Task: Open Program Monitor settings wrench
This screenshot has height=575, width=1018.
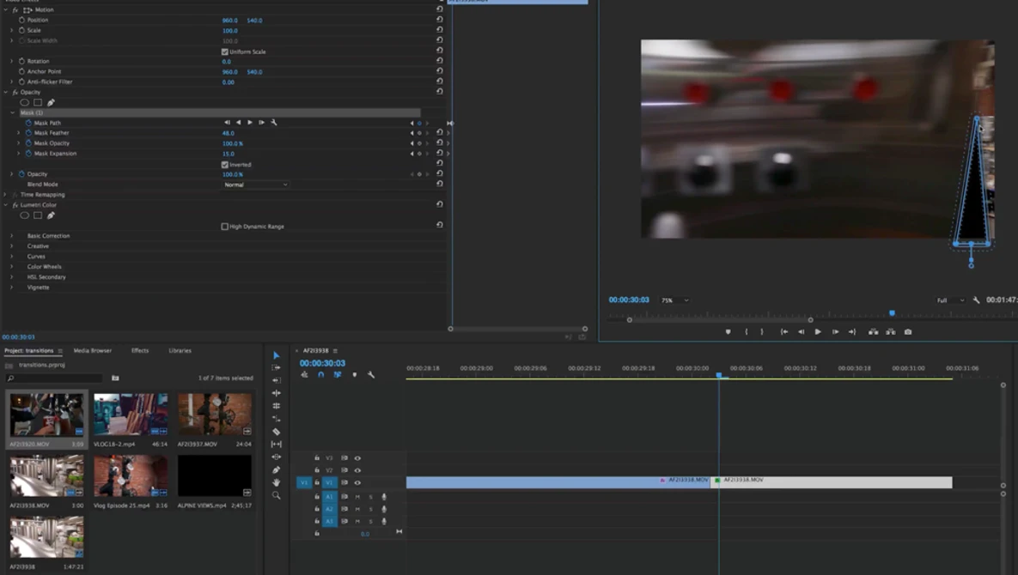Action: (976, 300)
